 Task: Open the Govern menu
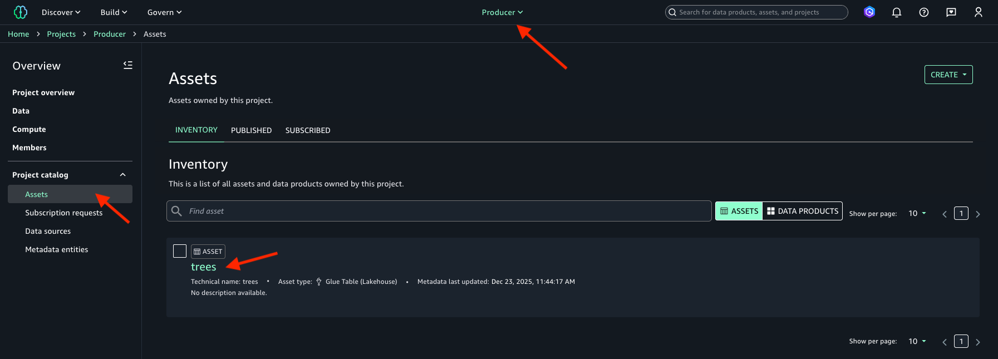(x=165, y=12)
